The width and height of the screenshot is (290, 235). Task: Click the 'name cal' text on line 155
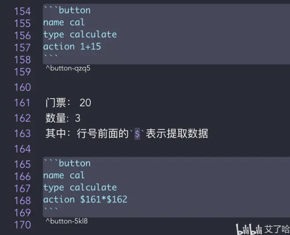tap(64, 22)
